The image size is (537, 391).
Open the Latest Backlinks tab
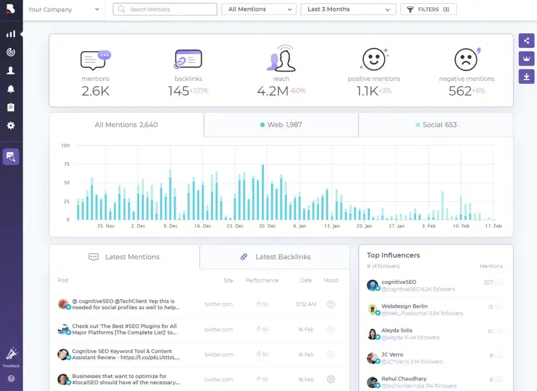(274, 257)
